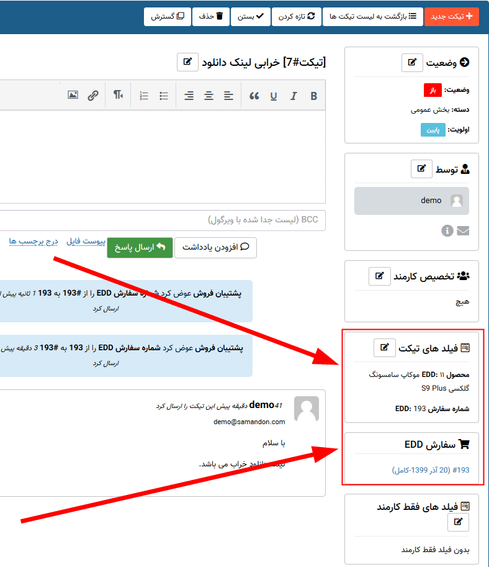Edit the وضعیت status panel
This screenshot has height=567, width=489.
(412, 63)
